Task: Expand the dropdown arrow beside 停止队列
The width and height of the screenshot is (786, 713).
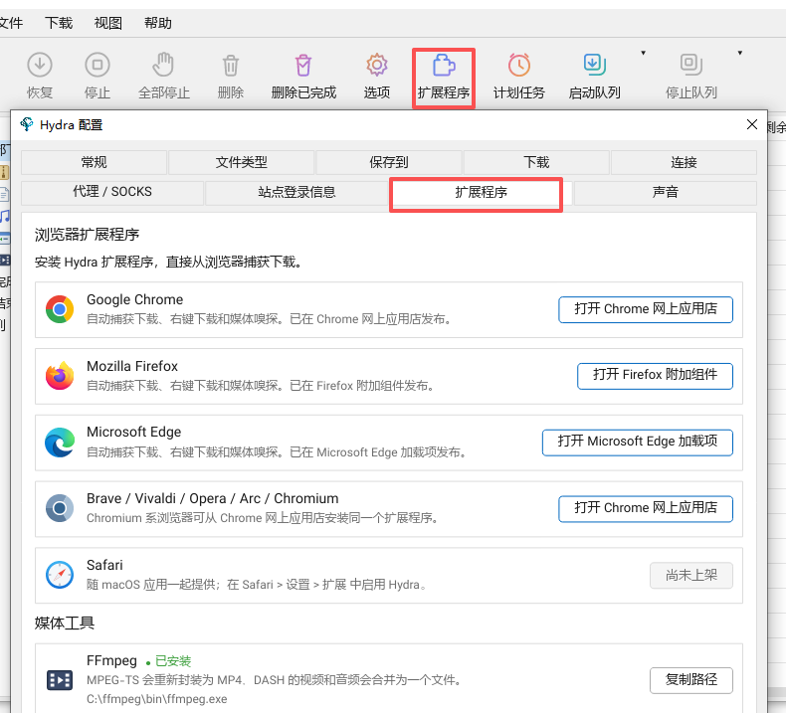Action: click(x=740, y=53)
